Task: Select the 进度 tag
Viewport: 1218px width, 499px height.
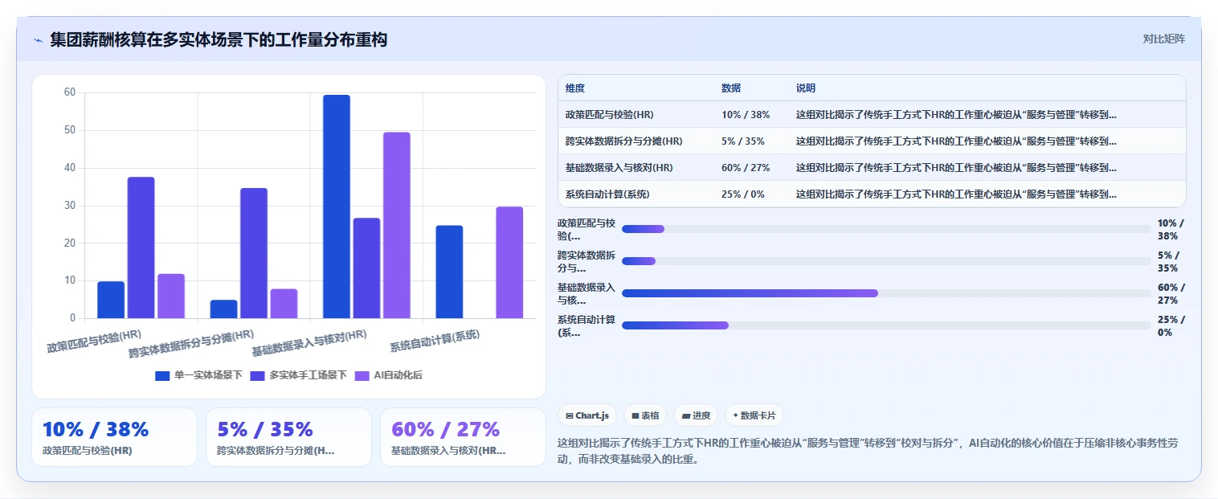Action: [696, 415]
